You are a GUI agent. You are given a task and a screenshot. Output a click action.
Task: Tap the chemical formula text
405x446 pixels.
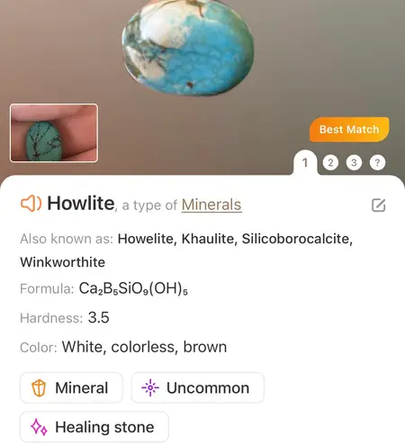tap(133, 288)
